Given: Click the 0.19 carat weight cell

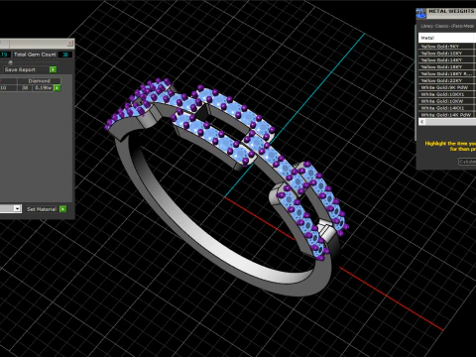Looking at the screenshot, I should point(44,88).
